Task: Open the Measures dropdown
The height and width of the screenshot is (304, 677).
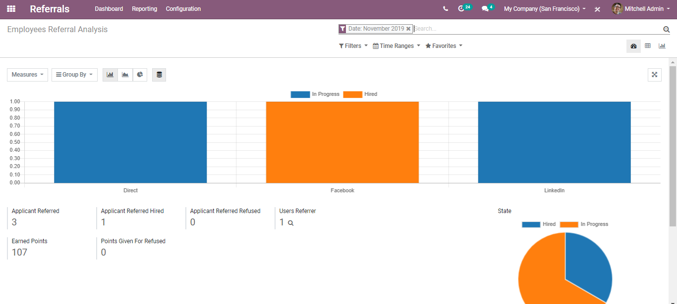Action: coord(28,75)
